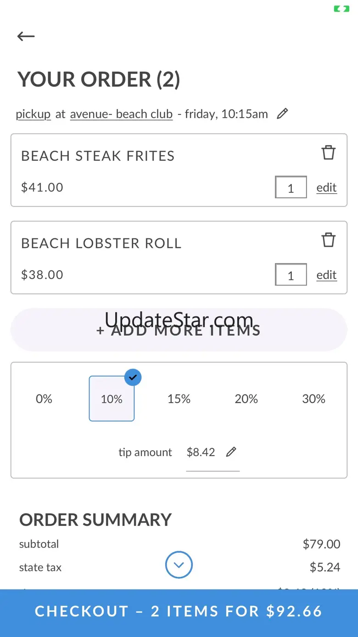
Task: Pick the 20% tip option
Action: (246, 399)
